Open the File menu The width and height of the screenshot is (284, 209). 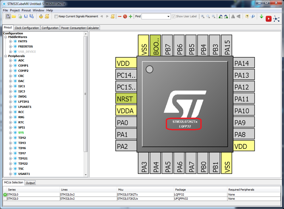(5, 10)
